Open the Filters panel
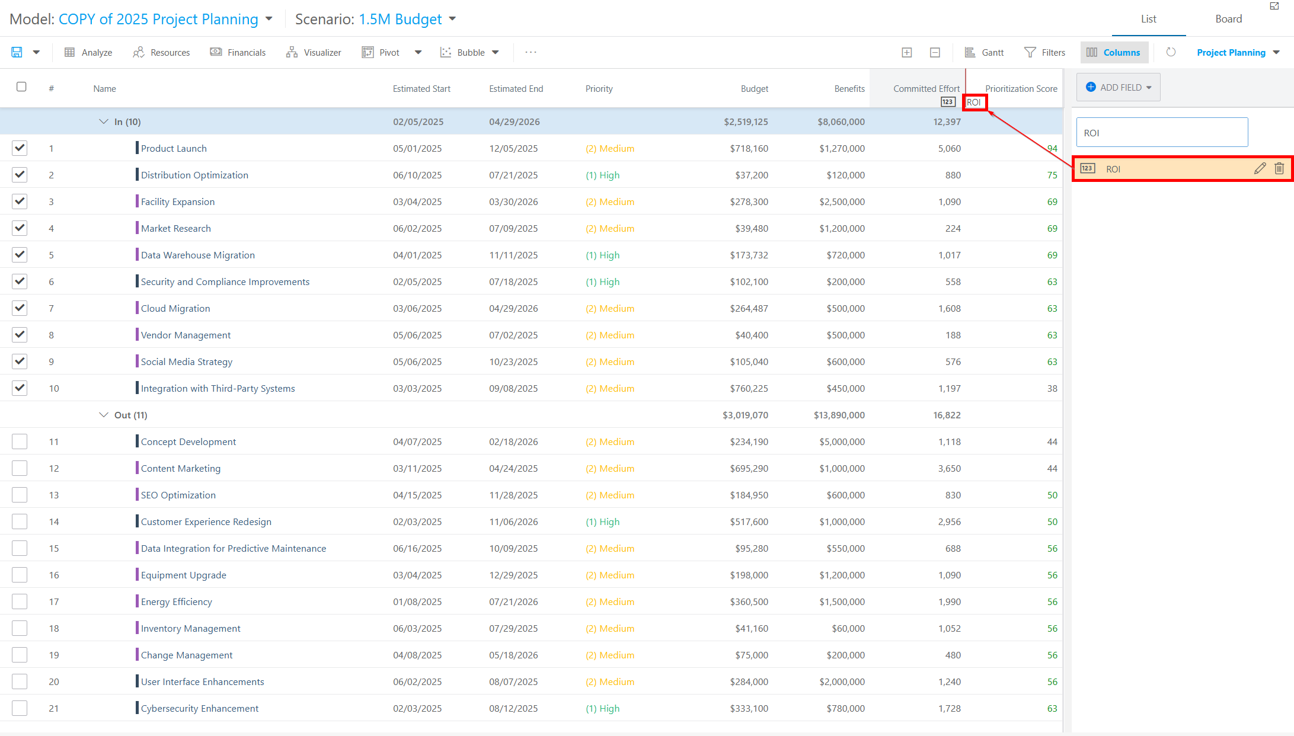Image resolution: width=1294 pixels, height=736 pixels. [1044, 52]
